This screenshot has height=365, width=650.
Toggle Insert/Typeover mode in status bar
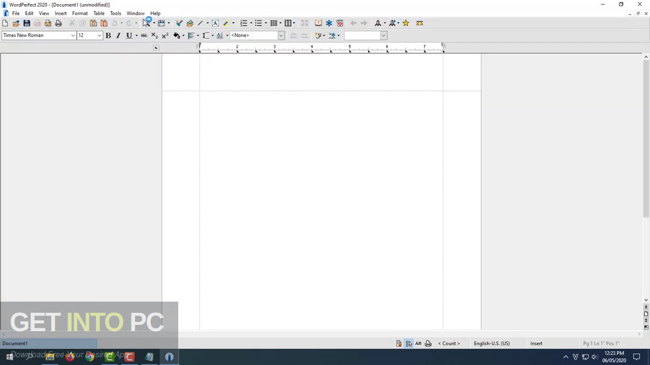(536, 344)
